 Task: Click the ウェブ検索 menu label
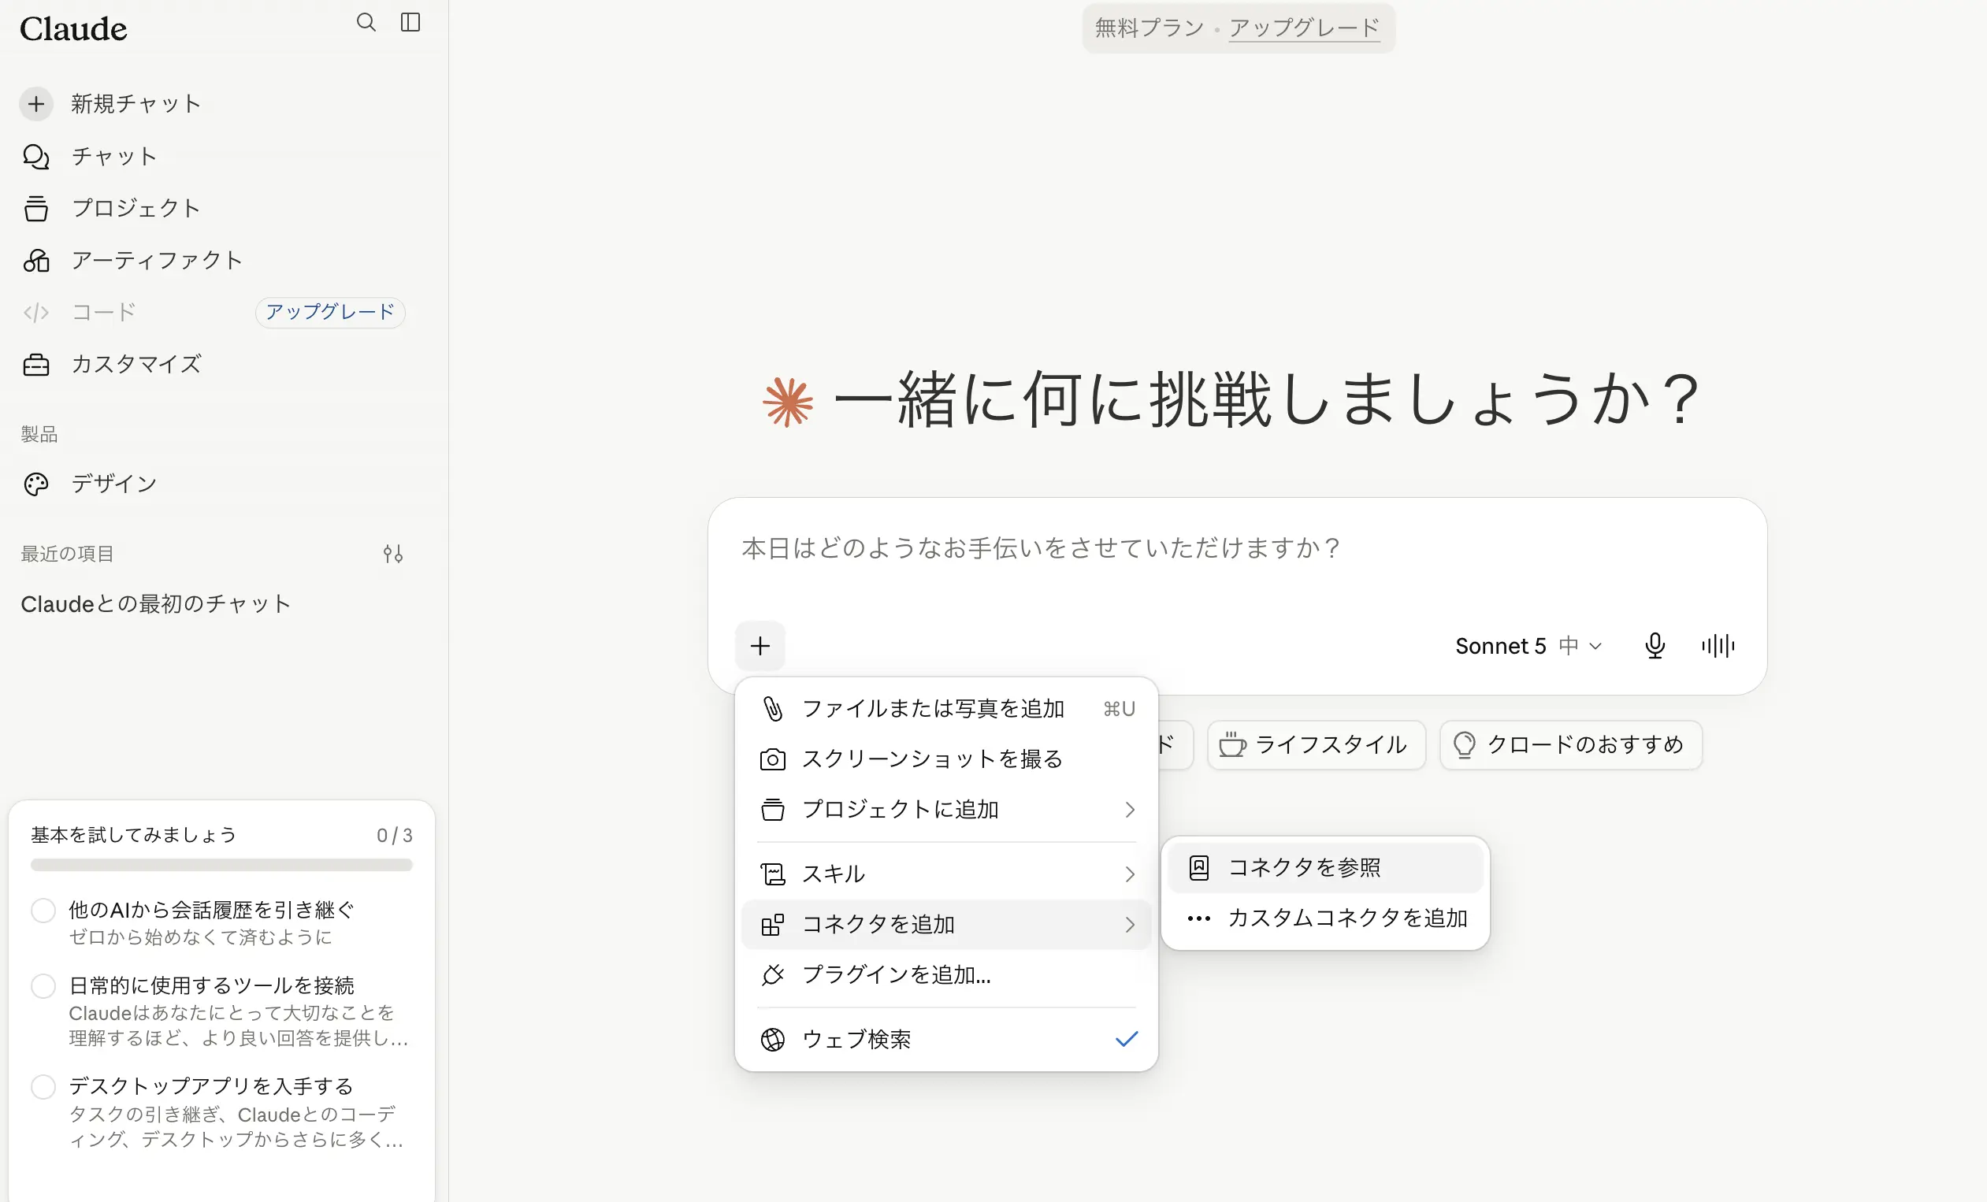pyautogui.click(x=856, y=1040)
